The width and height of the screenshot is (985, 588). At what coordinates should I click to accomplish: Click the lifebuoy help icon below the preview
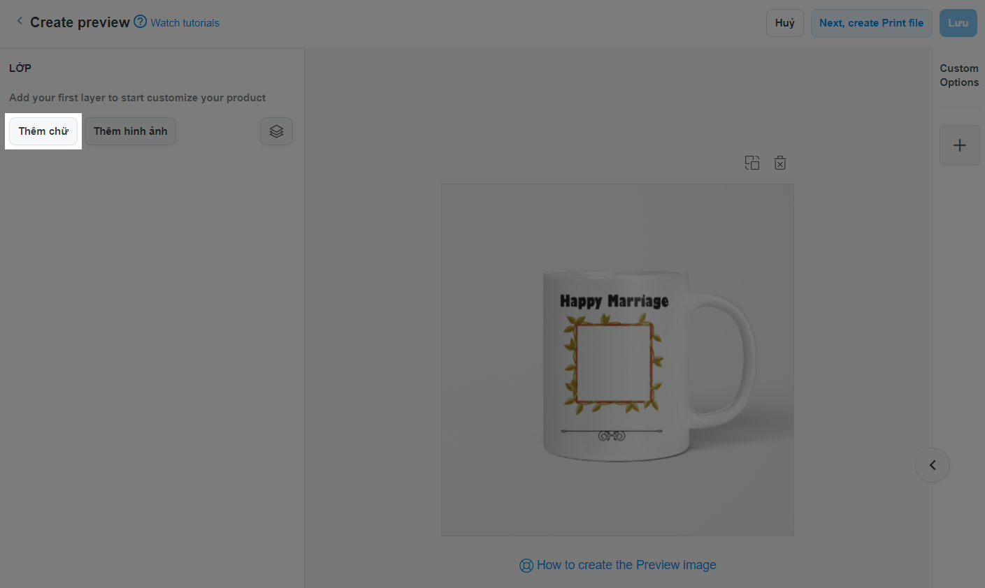pyautogui.click(x=526, y=566)
